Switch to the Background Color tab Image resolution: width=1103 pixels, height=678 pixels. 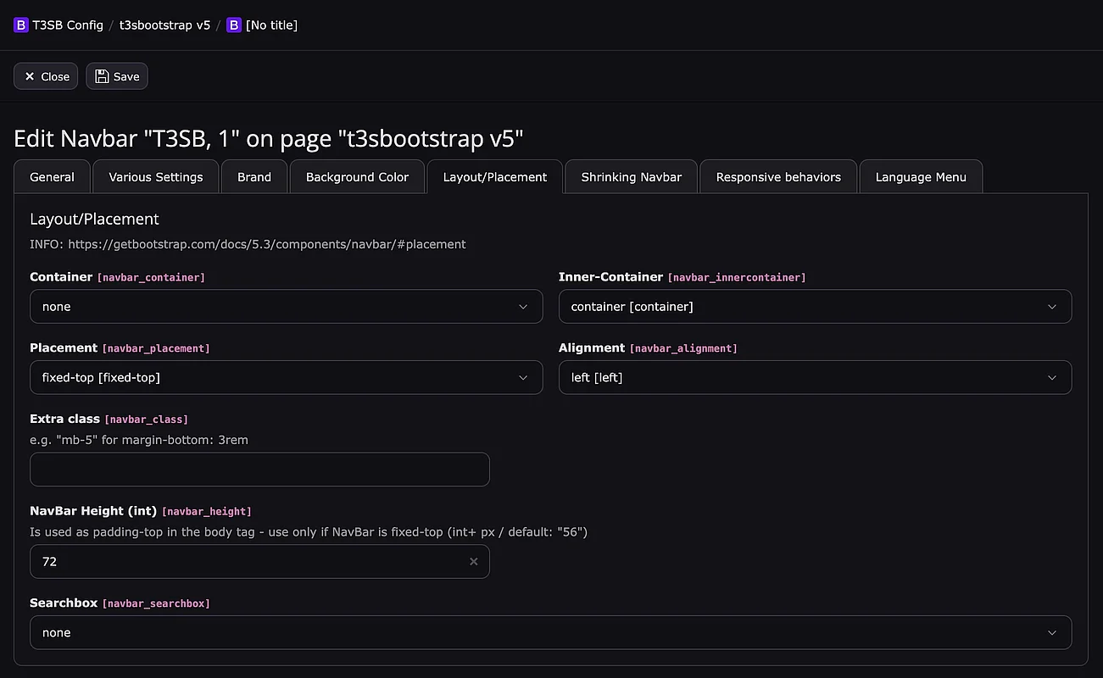(x=357, y=177)
